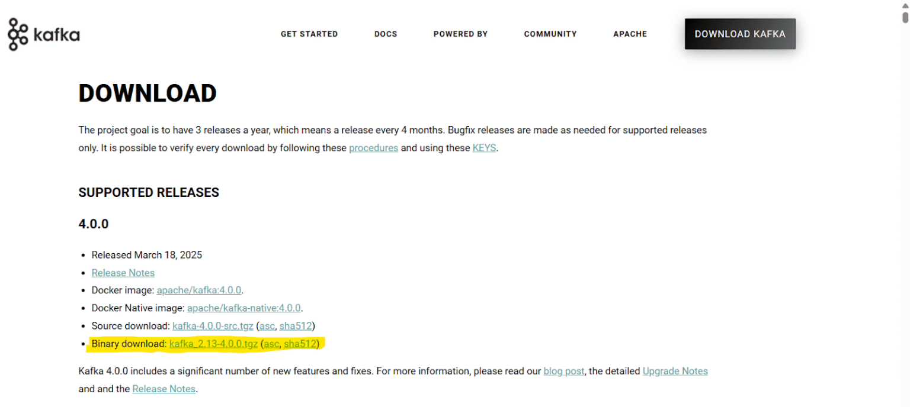Open the POWERED BY page
This screenshot has height=407, width=910.
[460, 34]
